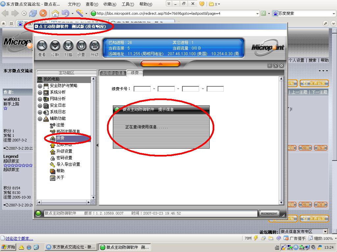Click the 搜索 link in the forum header
337x252 pixels.
click(312, 60)
